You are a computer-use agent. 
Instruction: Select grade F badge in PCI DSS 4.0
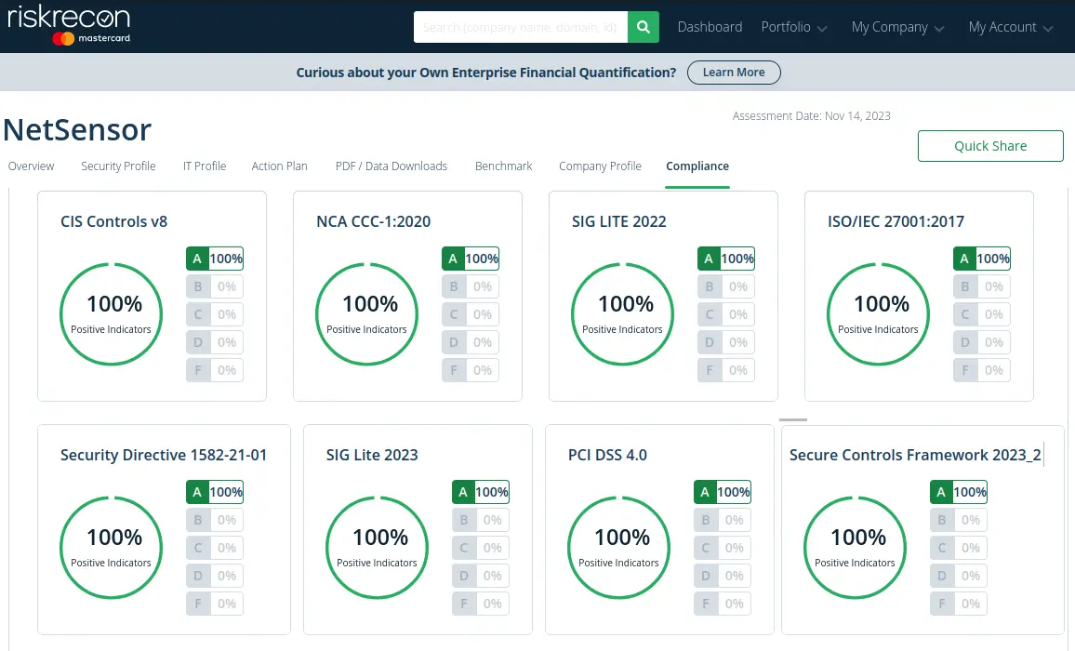(723, 604)
